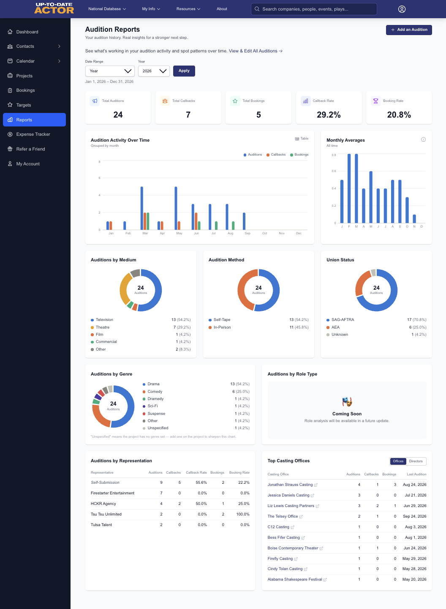Click the Auditions by Genre donut chart
The height and width of the screenshot is (609, 446).
113,406
